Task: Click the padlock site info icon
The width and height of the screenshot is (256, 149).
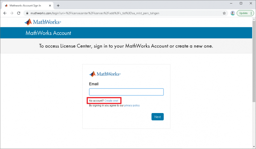Action: (27, 13)
